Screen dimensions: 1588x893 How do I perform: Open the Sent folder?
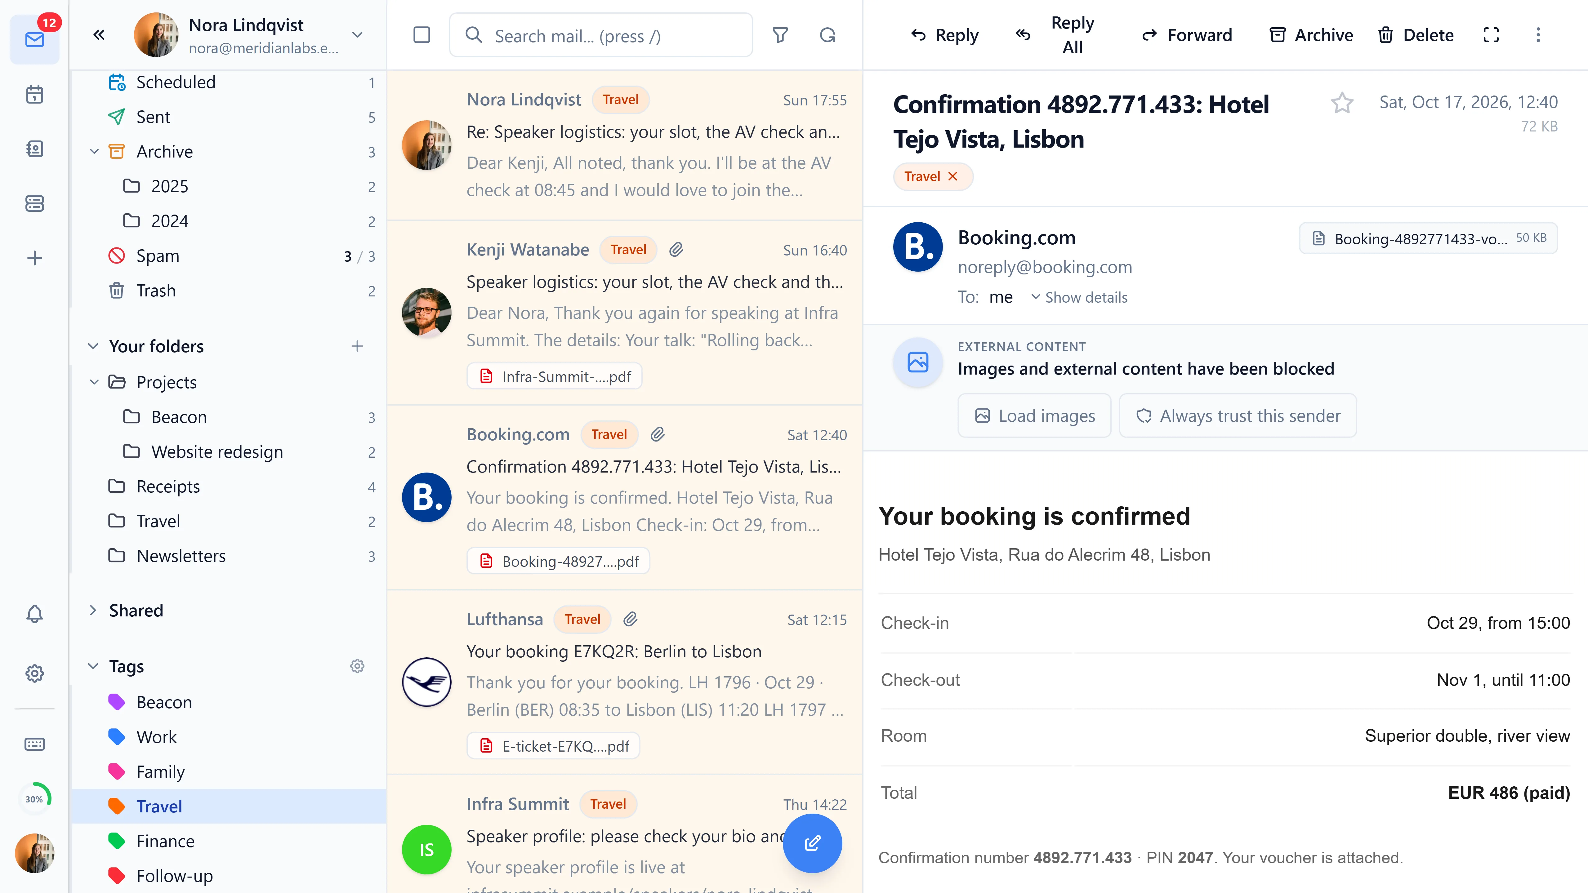tap(229, 117)
